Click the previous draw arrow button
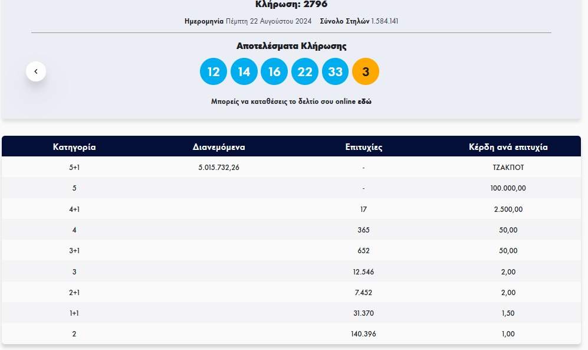 (x=36, y=71)
